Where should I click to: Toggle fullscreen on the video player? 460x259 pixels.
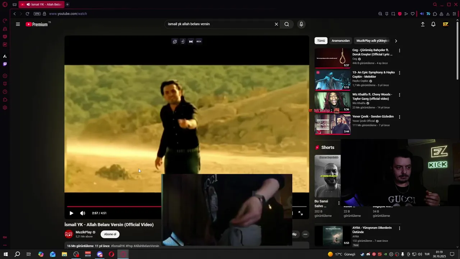coord(300,213)
